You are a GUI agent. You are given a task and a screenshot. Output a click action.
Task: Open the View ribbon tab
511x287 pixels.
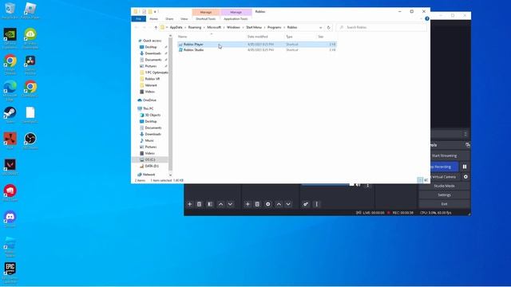click(x=184, y=19)
